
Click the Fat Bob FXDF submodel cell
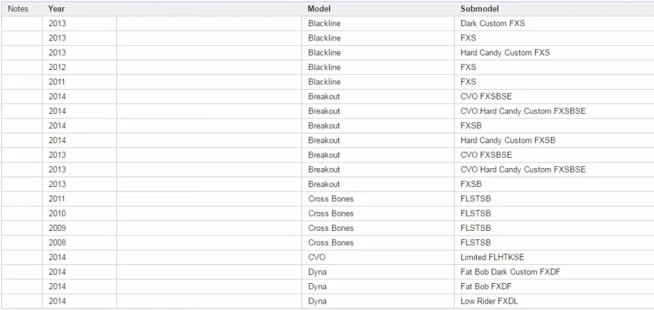[x=554, y=286]
